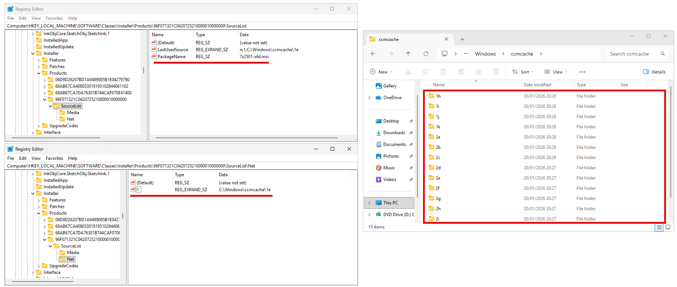Expand This PC in navigation pane

tap(369, 203)
